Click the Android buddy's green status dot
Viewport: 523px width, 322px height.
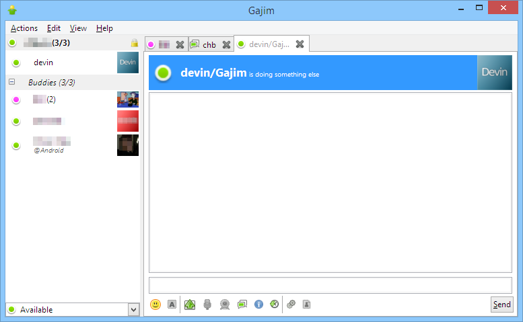click(x=15, y=145)
